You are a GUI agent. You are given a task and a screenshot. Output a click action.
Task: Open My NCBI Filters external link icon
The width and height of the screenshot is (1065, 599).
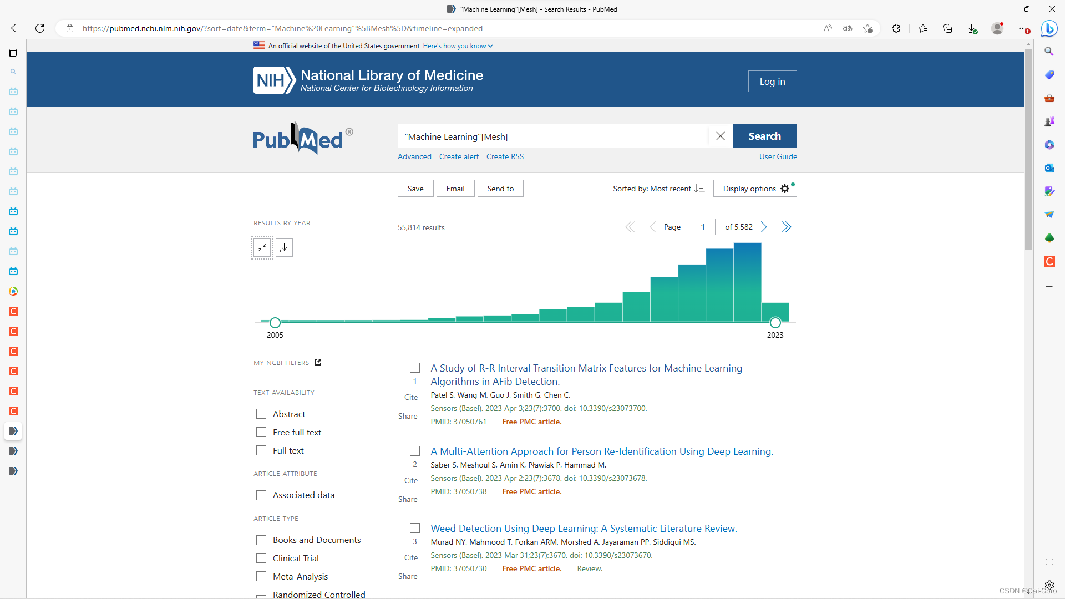[x=318, y=362]
